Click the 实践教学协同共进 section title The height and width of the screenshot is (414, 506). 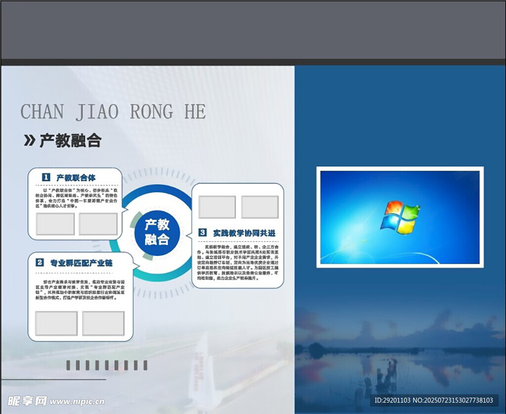pos(244,233)
